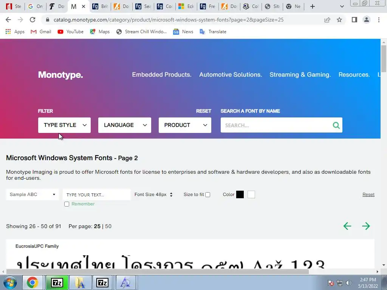Viewport: 387px width, 290px height.
Task: Click the Monotype logo
Action: point(60,75)
